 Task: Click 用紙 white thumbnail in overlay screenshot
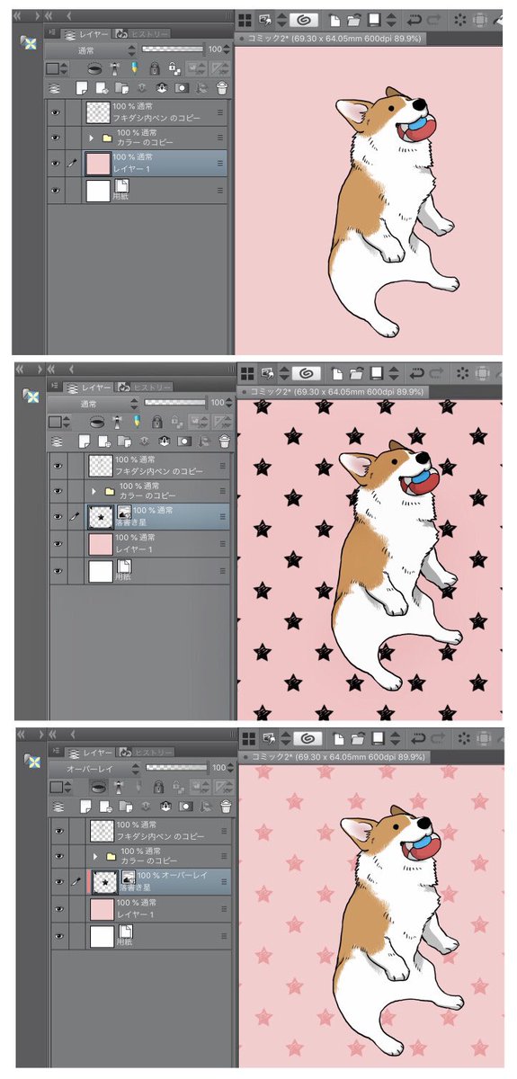point(103,936)
